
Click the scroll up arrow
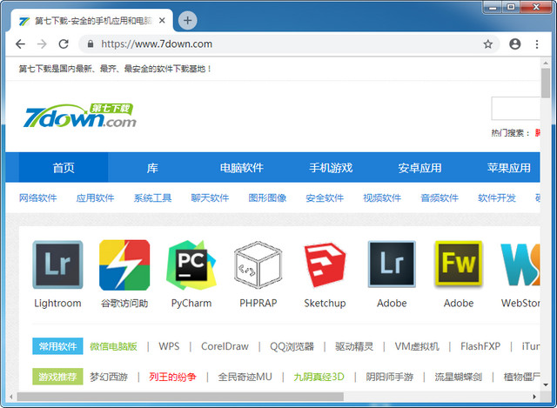coord(546,64)
